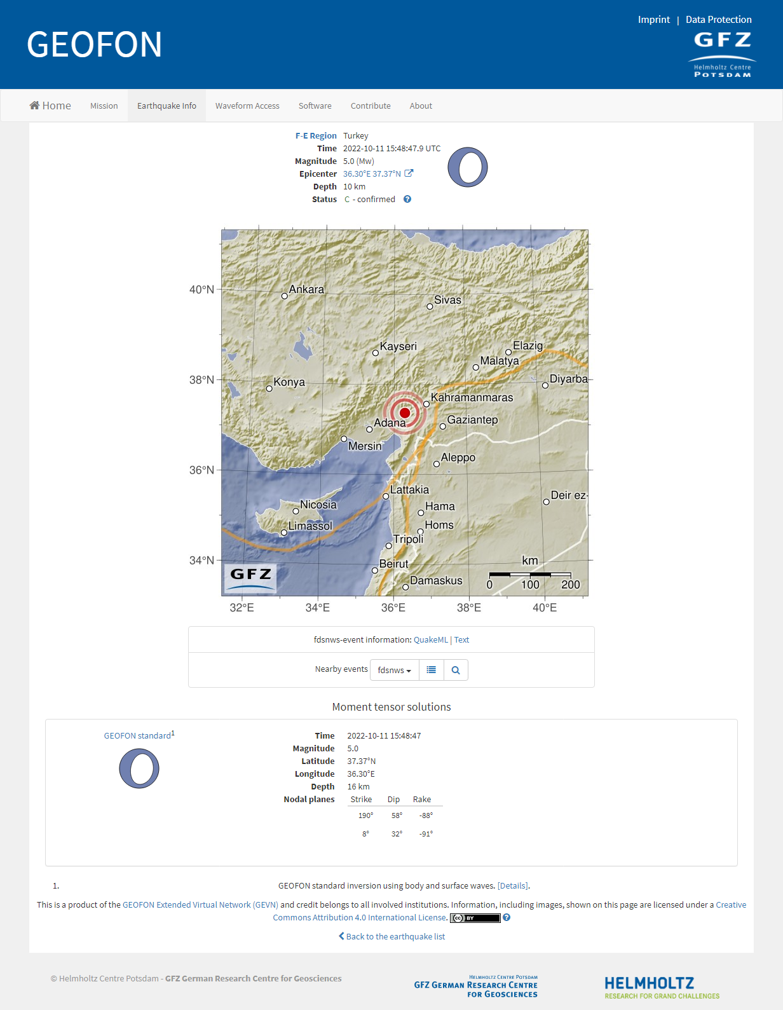Open the Mission menu item
783x1010 pixels.
coord(104,106)
